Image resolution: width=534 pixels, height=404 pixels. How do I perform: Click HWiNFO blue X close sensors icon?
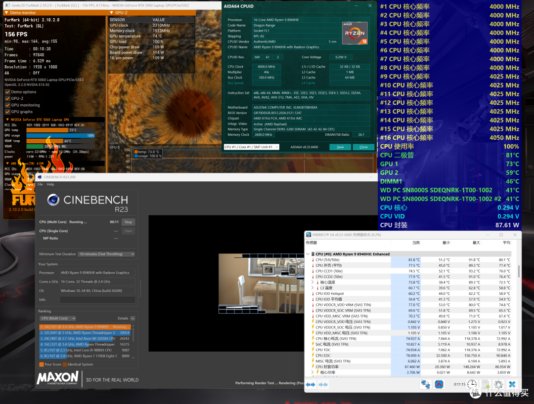tap(512, 385)
